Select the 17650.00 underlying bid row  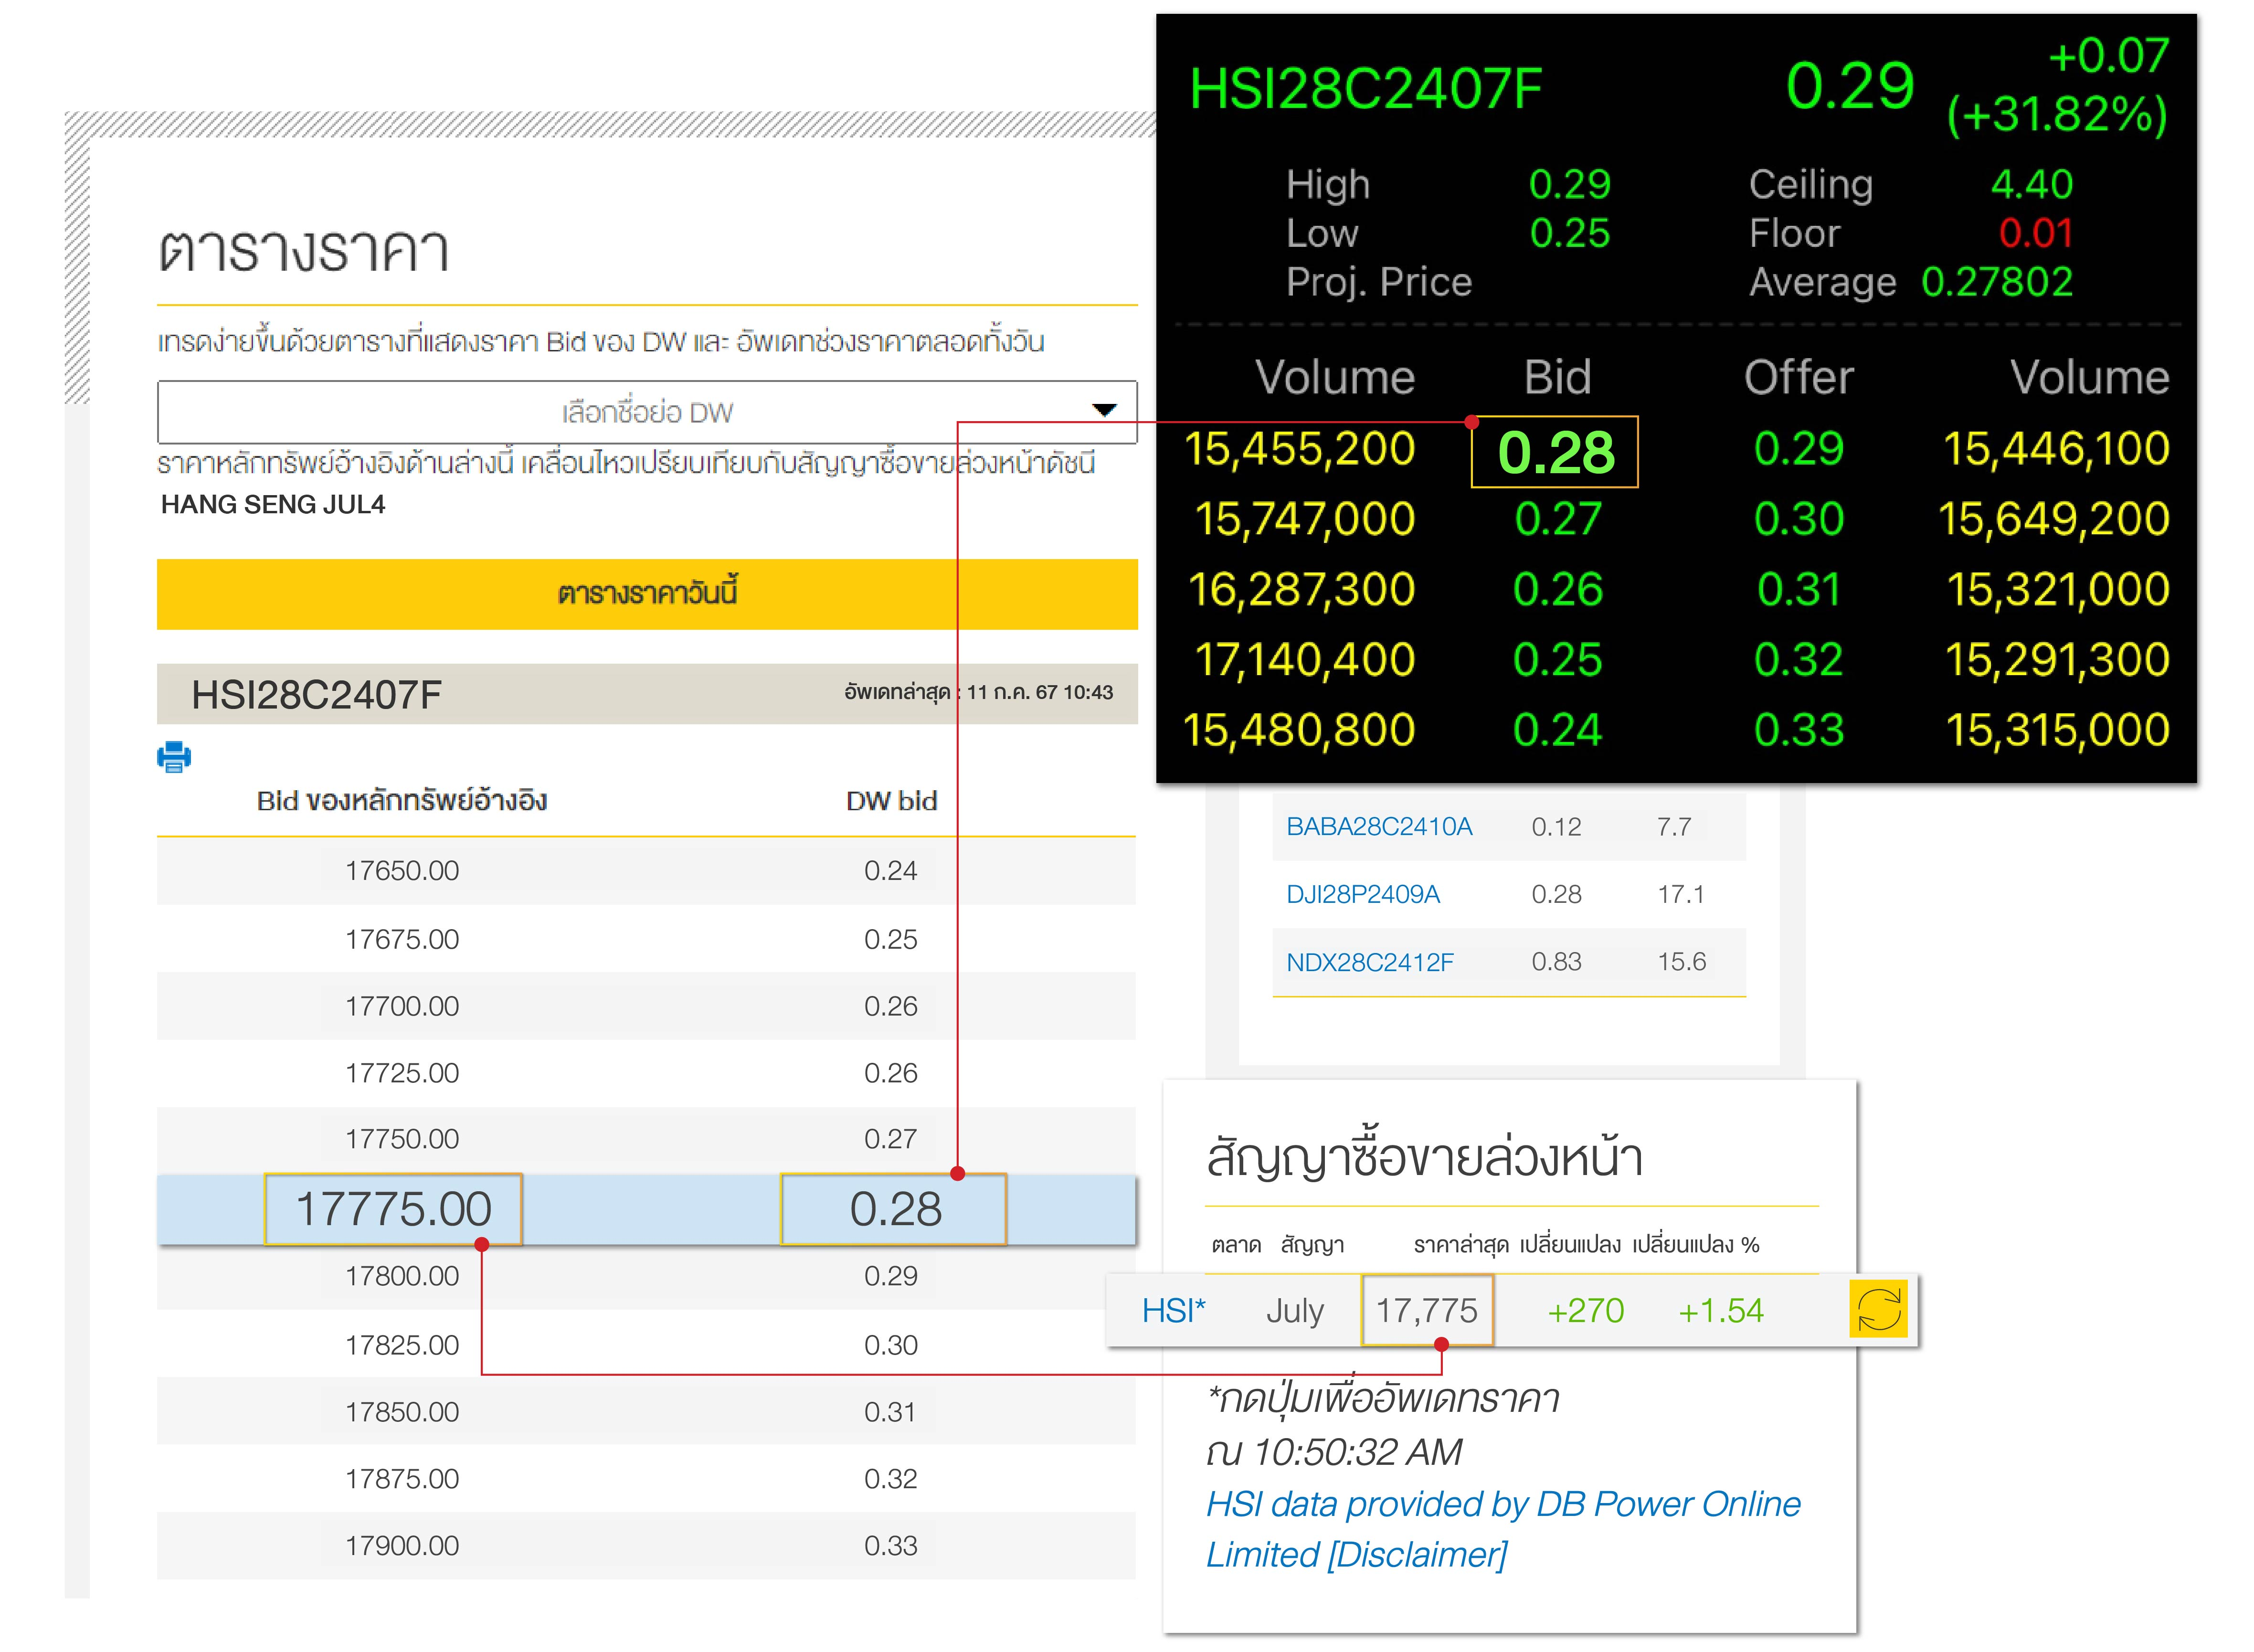point(646,871)
